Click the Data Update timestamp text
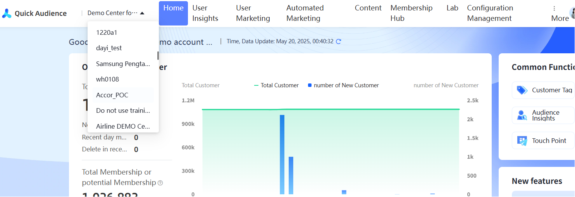Screen dimensions: 575x197 280,41
